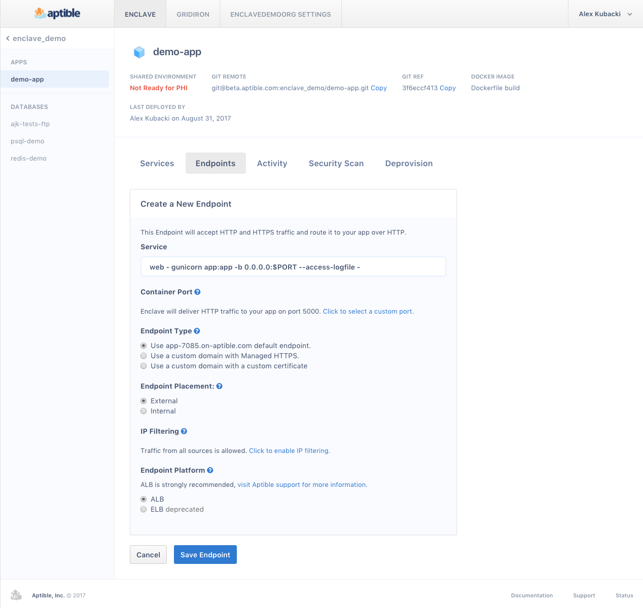Click the back chevron beside enclave_demo
643x608 pixels.
click(x=8, y=39)
